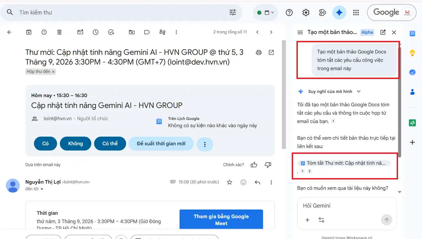Image resolution: width=422 pixels, height=239 pixels.
Task: Report email as spam
Action: point(44,32)
